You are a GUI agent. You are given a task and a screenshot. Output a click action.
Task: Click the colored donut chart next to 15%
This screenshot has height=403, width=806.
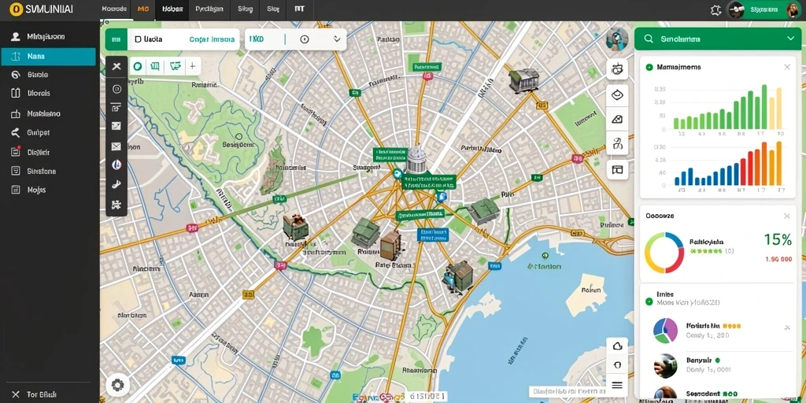[664, 253]
